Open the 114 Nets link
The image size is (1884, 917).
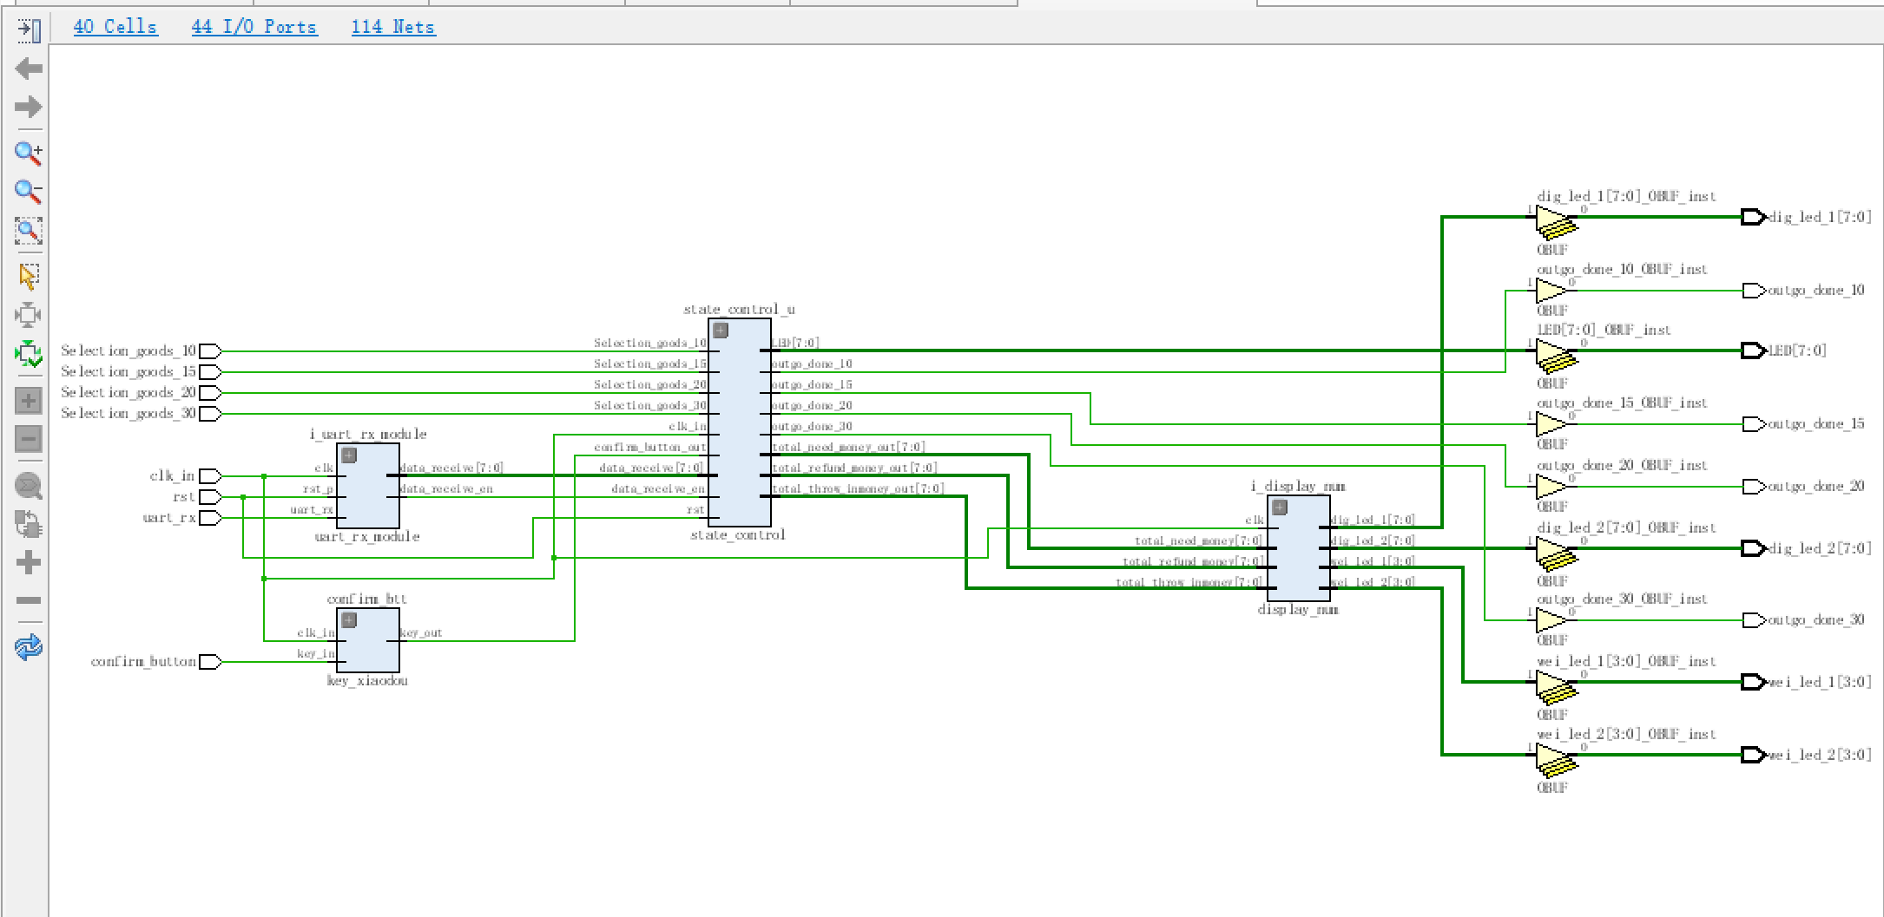coord(393,27)
